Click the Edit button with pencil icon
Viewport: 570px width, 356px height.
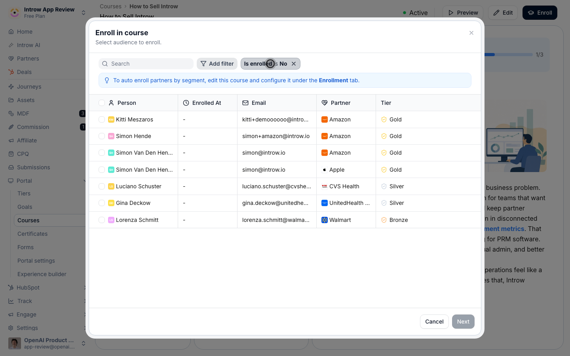tap(503, 13)
